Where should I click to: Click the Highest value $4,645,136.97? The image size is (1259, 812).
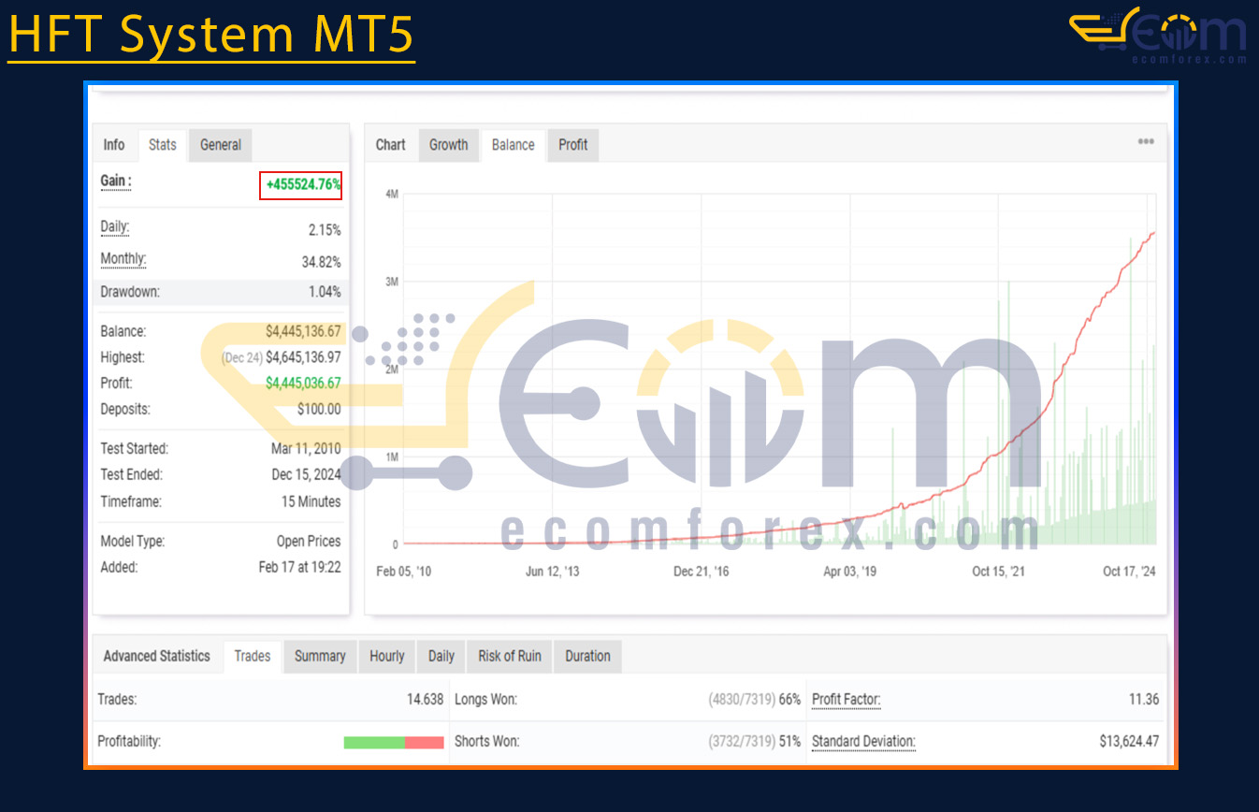303,357
